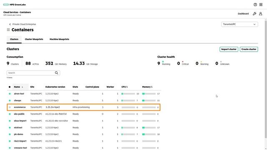Image resolution: width=267 pixels, height=150 pixels.
Task: Open the apps grid icon
Action: (261, 5)
